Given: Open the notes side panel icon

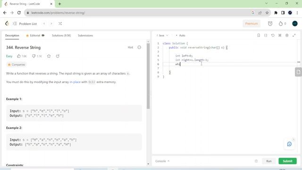Looking at the screenshot, I should 298,72.
